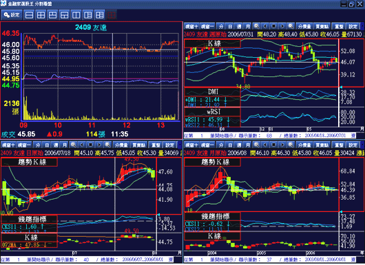Select the two-column vertical split layout icon
This screenshot has height=265, width=365.
pos(76,15)
